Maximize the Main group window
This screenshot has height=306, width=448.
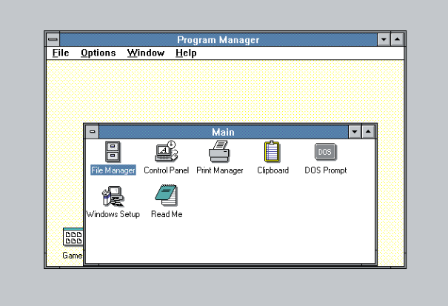coord(368,132)
